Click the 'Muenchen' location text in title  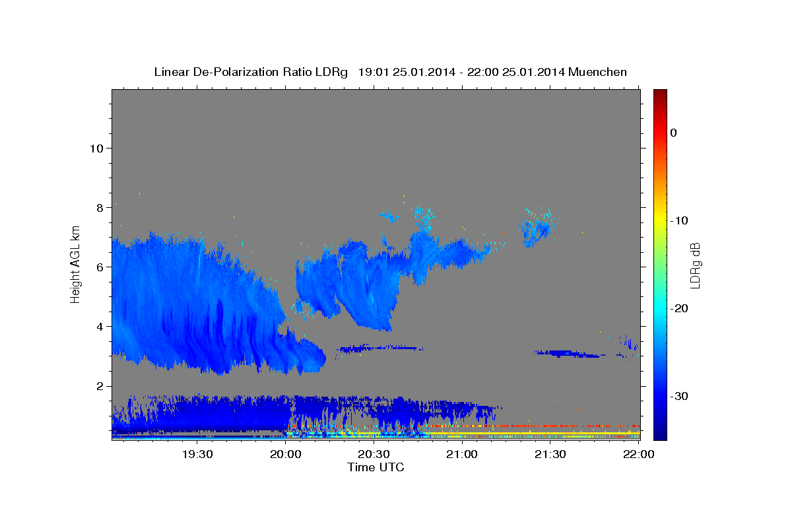click(599, 72)
